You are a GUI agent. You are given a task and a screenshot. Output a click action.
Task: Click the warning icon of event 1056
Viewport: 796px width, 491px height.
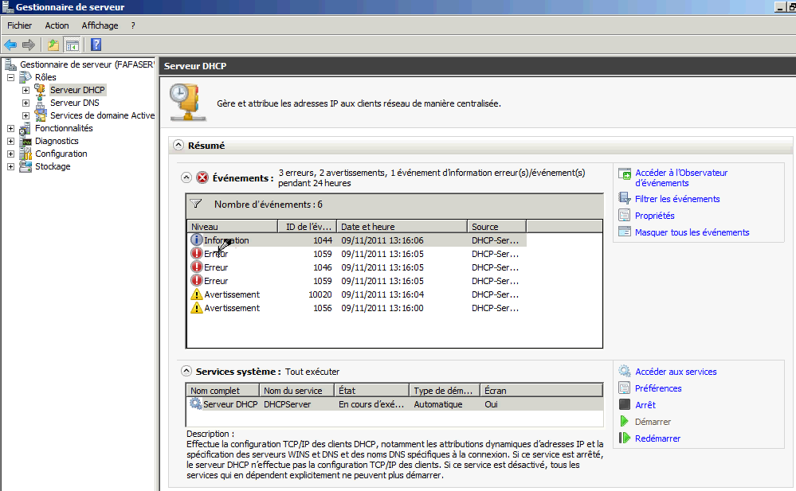coord(197,308)
